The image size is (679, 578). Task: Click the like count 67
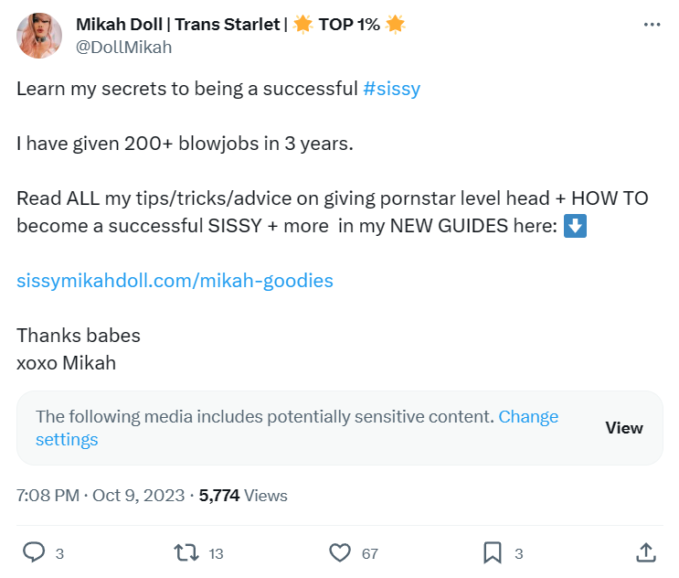pyautogui.click(x=370, y=553)
